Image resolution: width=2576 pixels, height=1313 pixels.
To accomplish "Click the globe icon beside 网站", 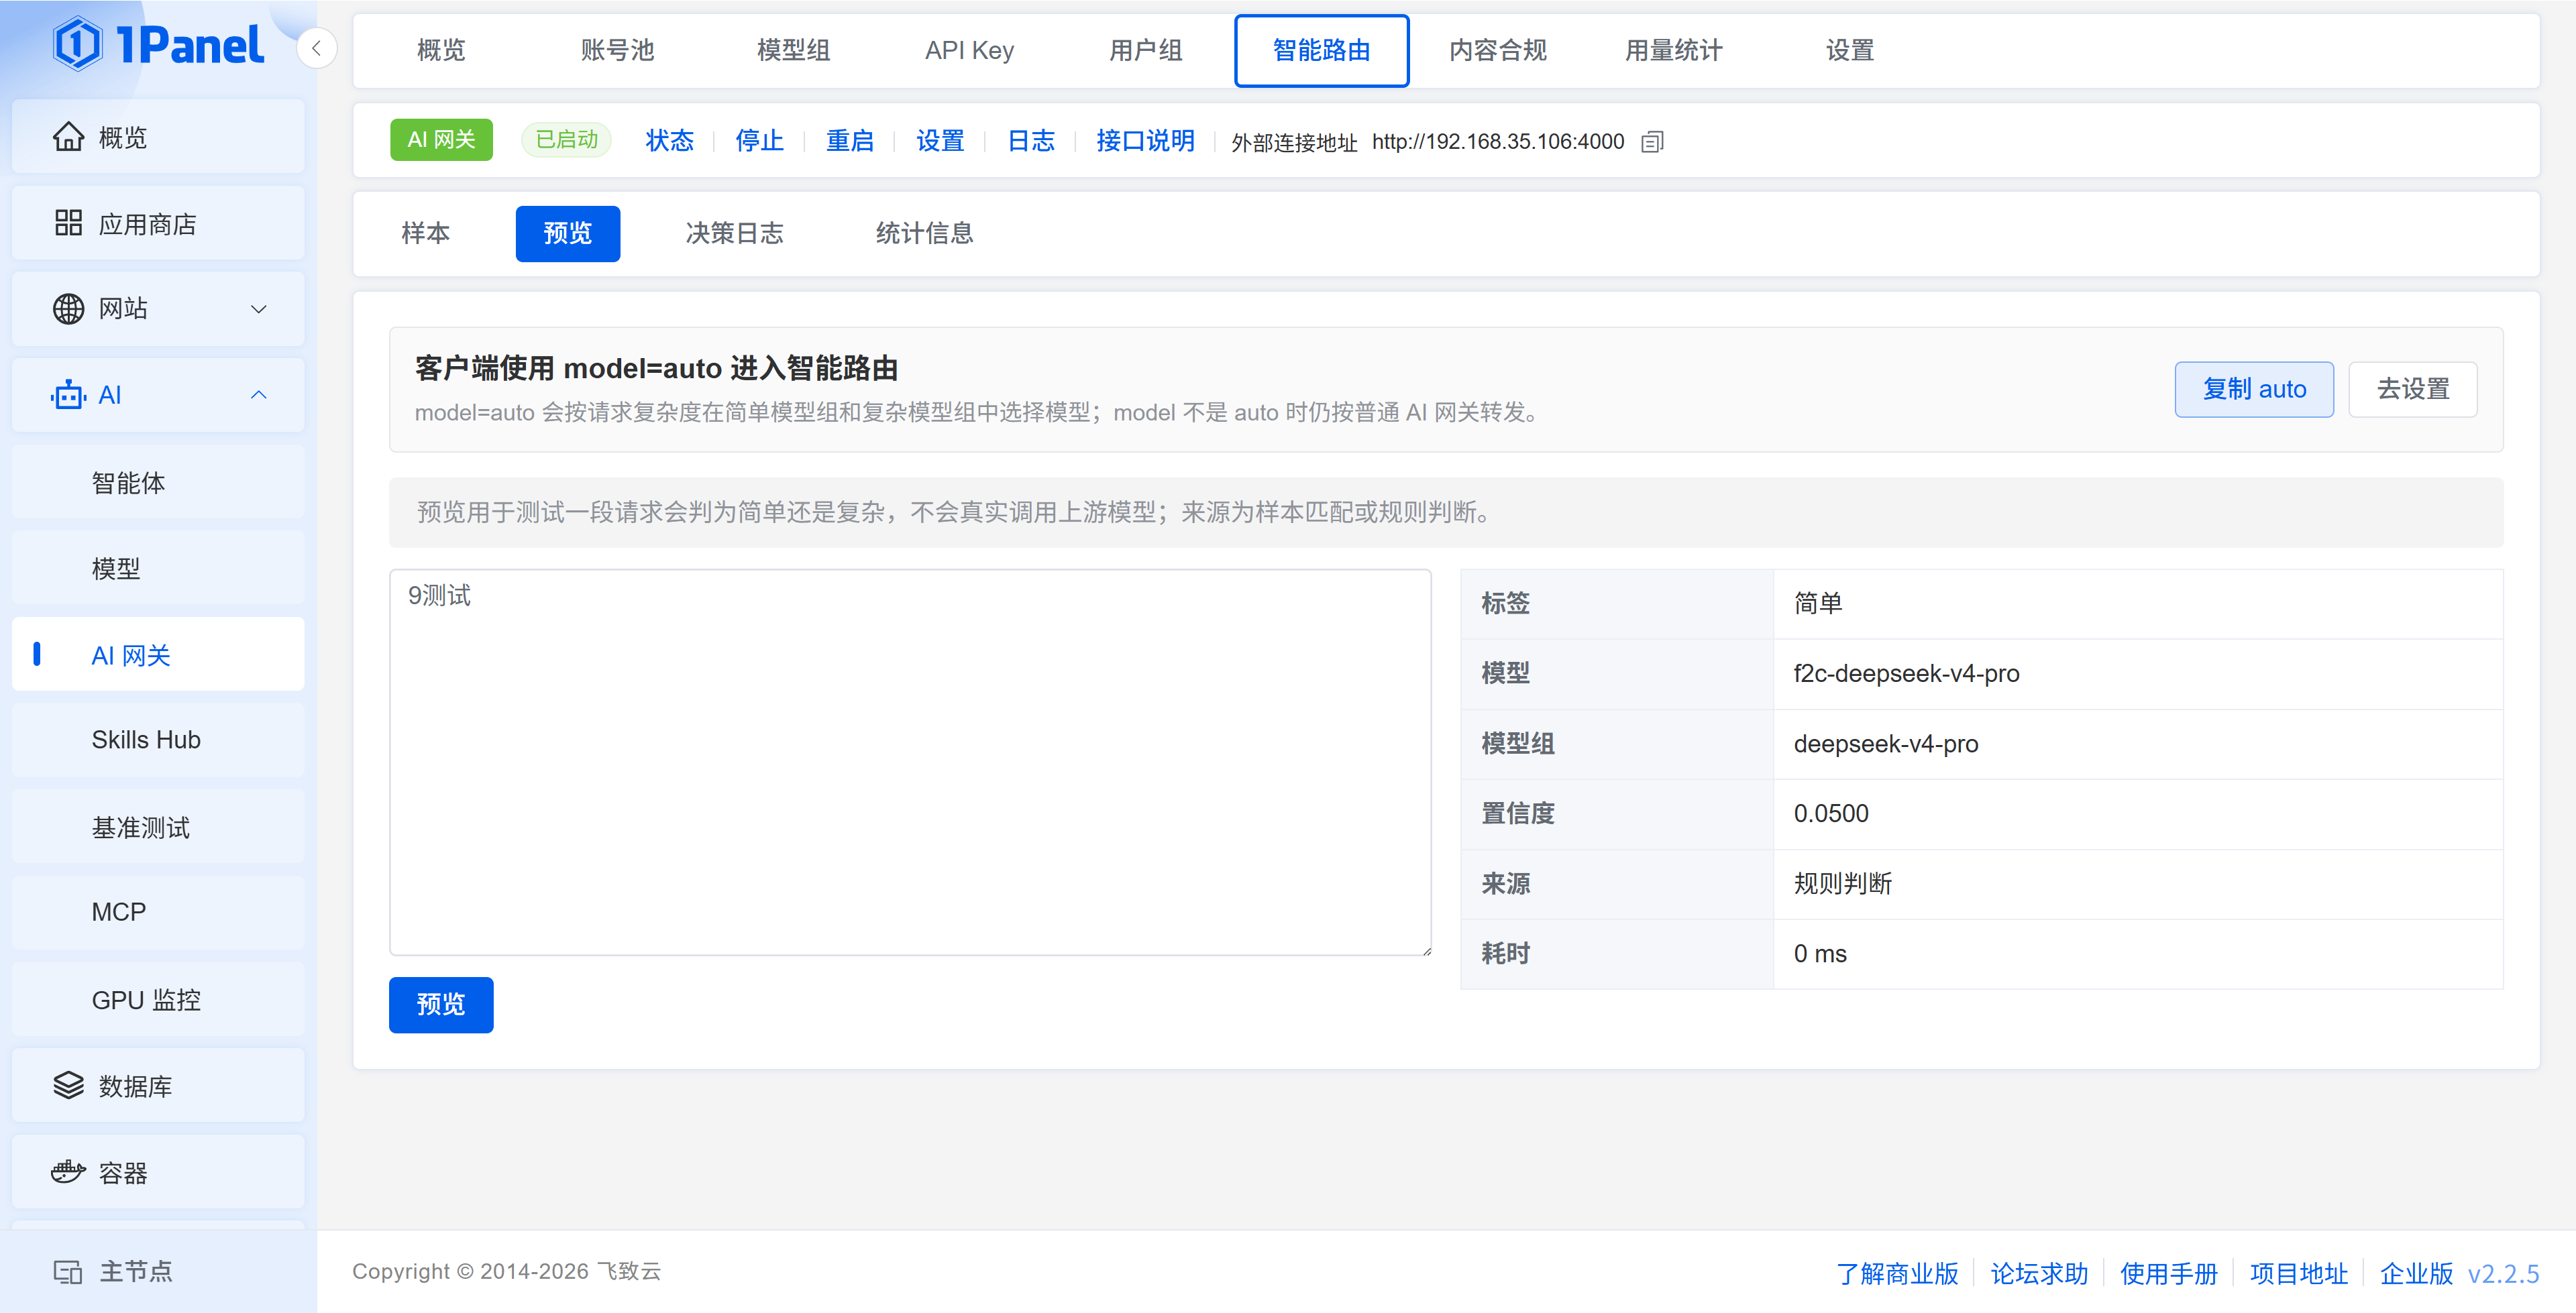I will (68, 309).
